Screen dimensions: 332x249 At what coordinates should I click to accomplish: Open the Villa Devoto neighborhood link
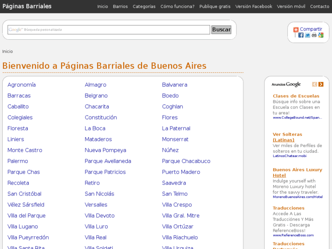100,216
